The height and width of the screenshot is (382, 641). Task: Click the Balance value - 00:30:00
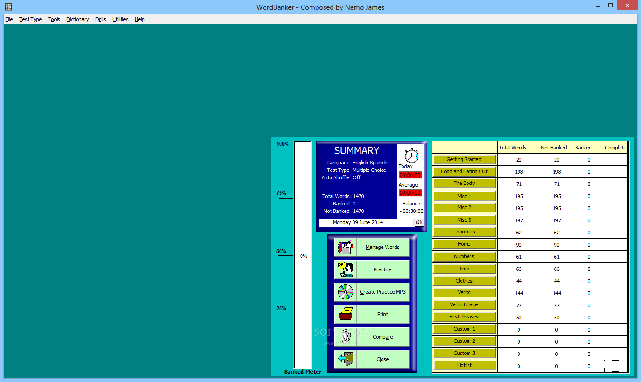pyautogui.click(x=411, y=211)
